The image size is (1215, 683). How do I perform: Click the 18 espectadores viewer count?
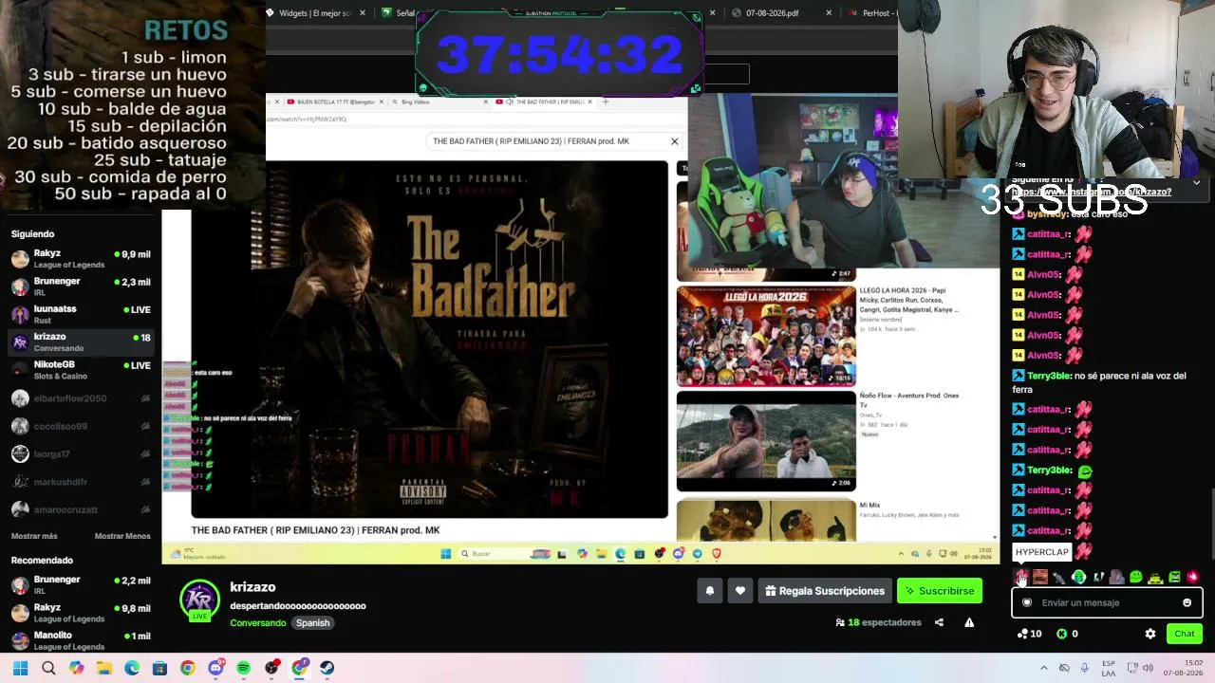point(879,622)
